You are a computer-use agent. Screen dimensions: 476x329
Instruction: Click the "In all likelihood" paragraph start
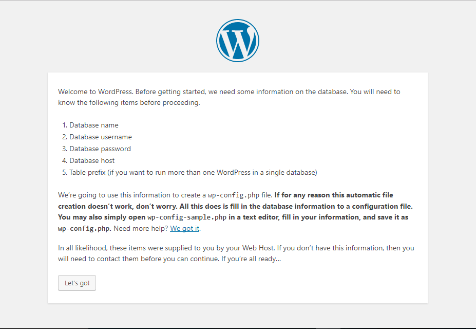point(82,248)
